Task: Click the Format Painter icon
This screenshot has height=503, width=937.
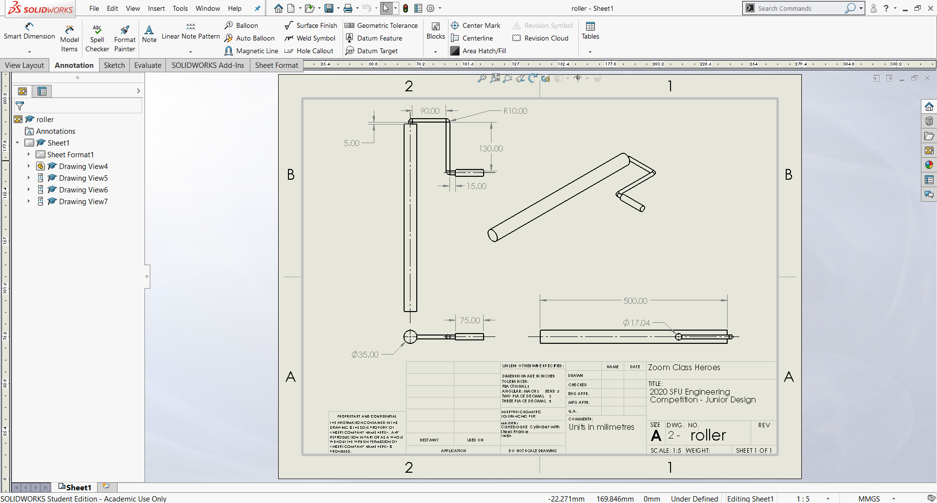Action: [x=125, y=30]
